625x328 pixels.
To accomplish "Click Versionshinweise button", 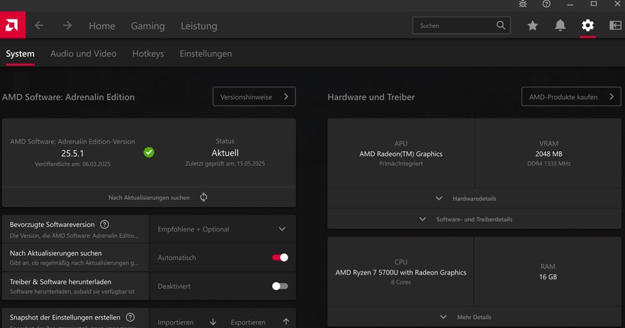I will point(254,97).
